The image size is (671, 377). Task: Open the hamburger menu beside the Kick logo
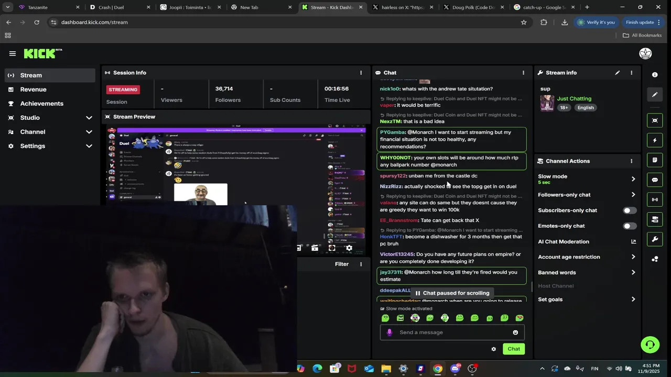click(13, 53)
